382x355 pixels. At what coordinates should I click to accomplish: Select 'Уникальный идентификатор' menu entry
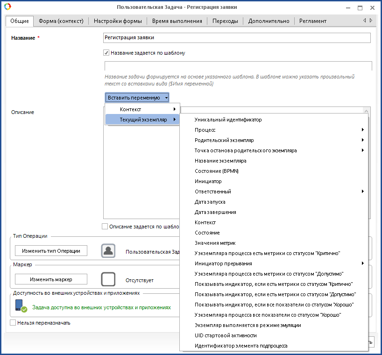[228, 120]
